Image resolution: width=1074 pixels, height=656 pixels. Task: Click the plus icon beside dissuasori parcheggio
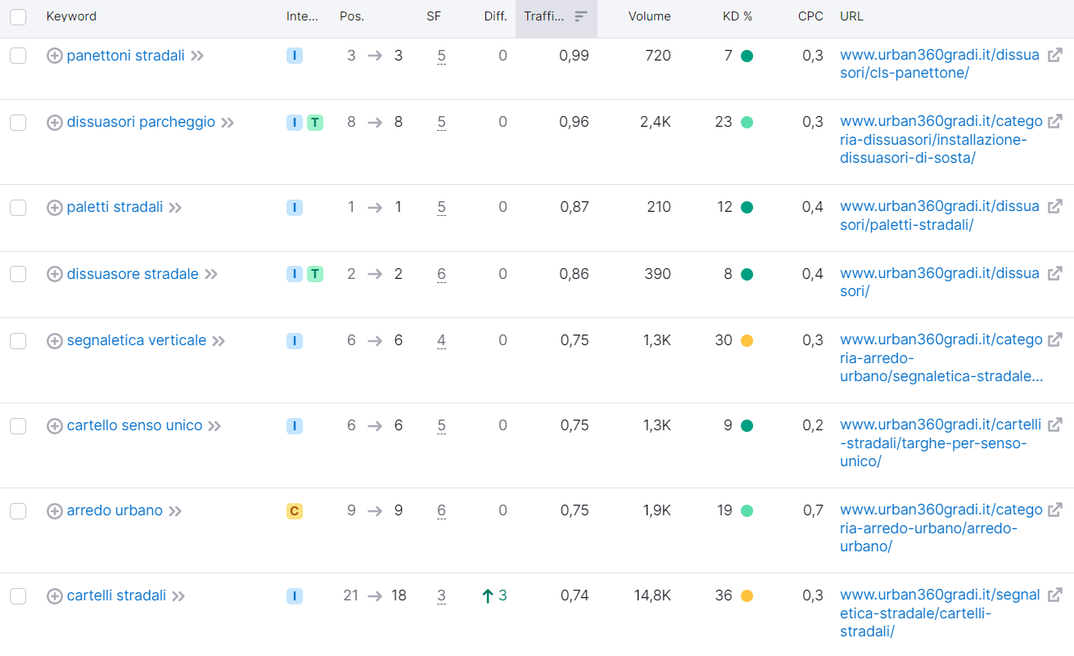point(55,123)
